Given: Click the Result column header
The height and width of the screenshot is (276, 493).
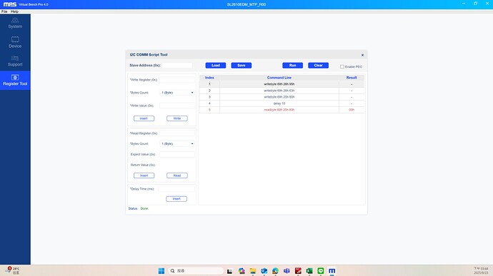Looking at the screenshot, I should [x=352, y=78].
